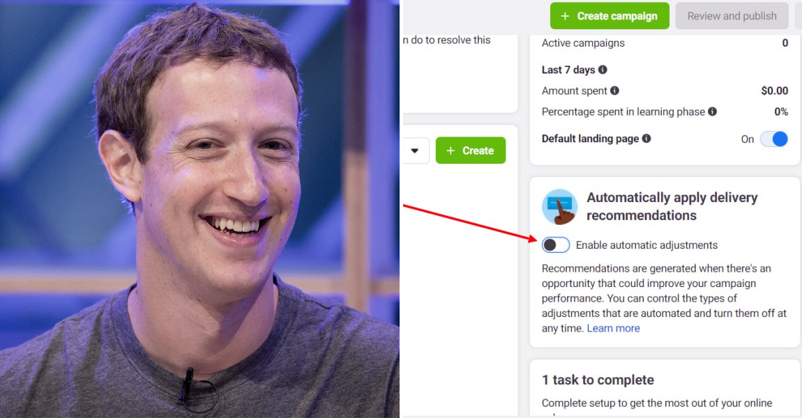Click the plus icon on the green Create button

tap(451, 150)
